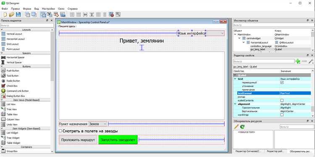Collapse the Spacers category header
Viewport: 315px width, 157px height.
coord(2,53)
